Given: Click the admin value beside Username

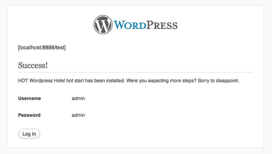Looking at the screenshot, I should 78,98.
